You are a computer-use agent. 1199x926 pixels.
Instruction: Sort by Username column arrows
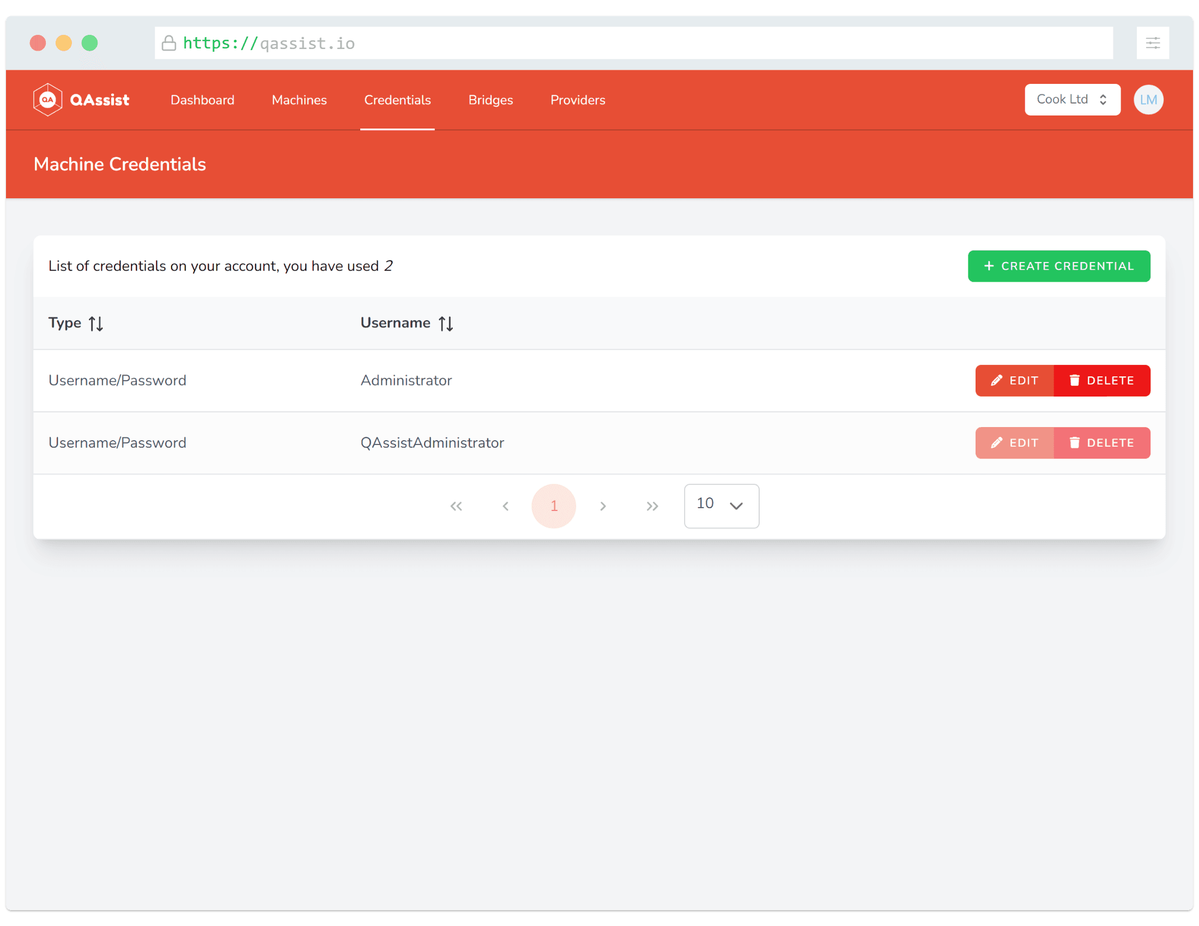point(446,324)
